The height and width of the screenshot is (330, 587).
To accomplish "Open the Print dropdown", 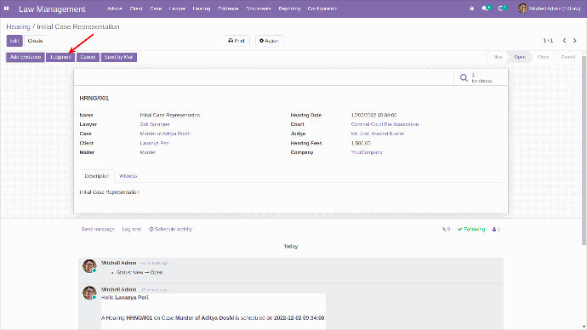I will click(x=237, y=41).
